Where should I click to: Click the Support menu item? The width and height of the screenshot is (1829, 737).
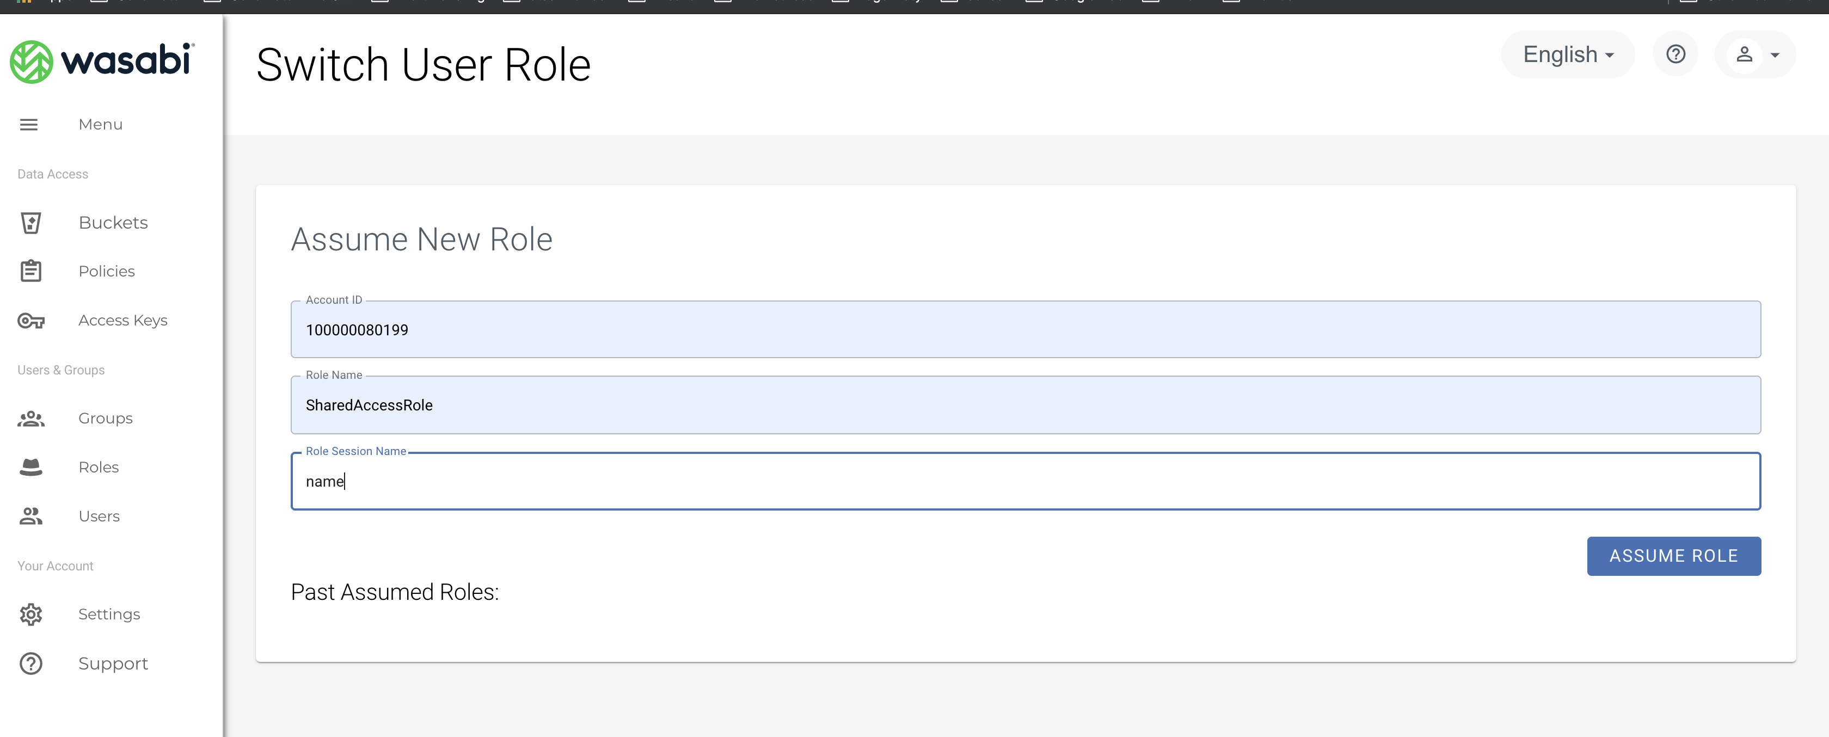point(113,662)
